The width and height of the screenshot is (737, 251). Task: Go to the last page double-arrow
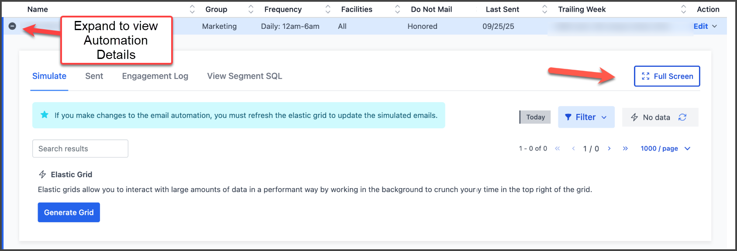pos(625,148)
